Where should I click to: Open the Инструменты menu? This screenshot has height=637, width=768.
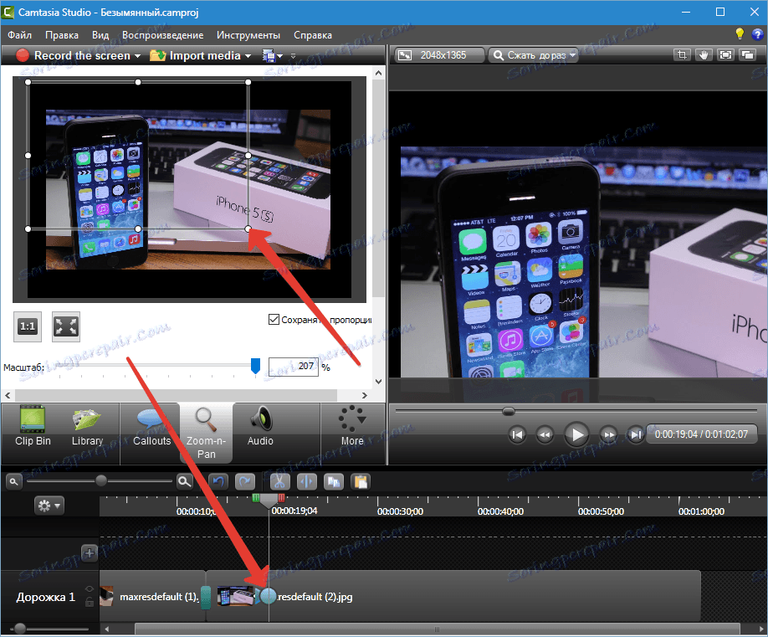click(248, 35)
